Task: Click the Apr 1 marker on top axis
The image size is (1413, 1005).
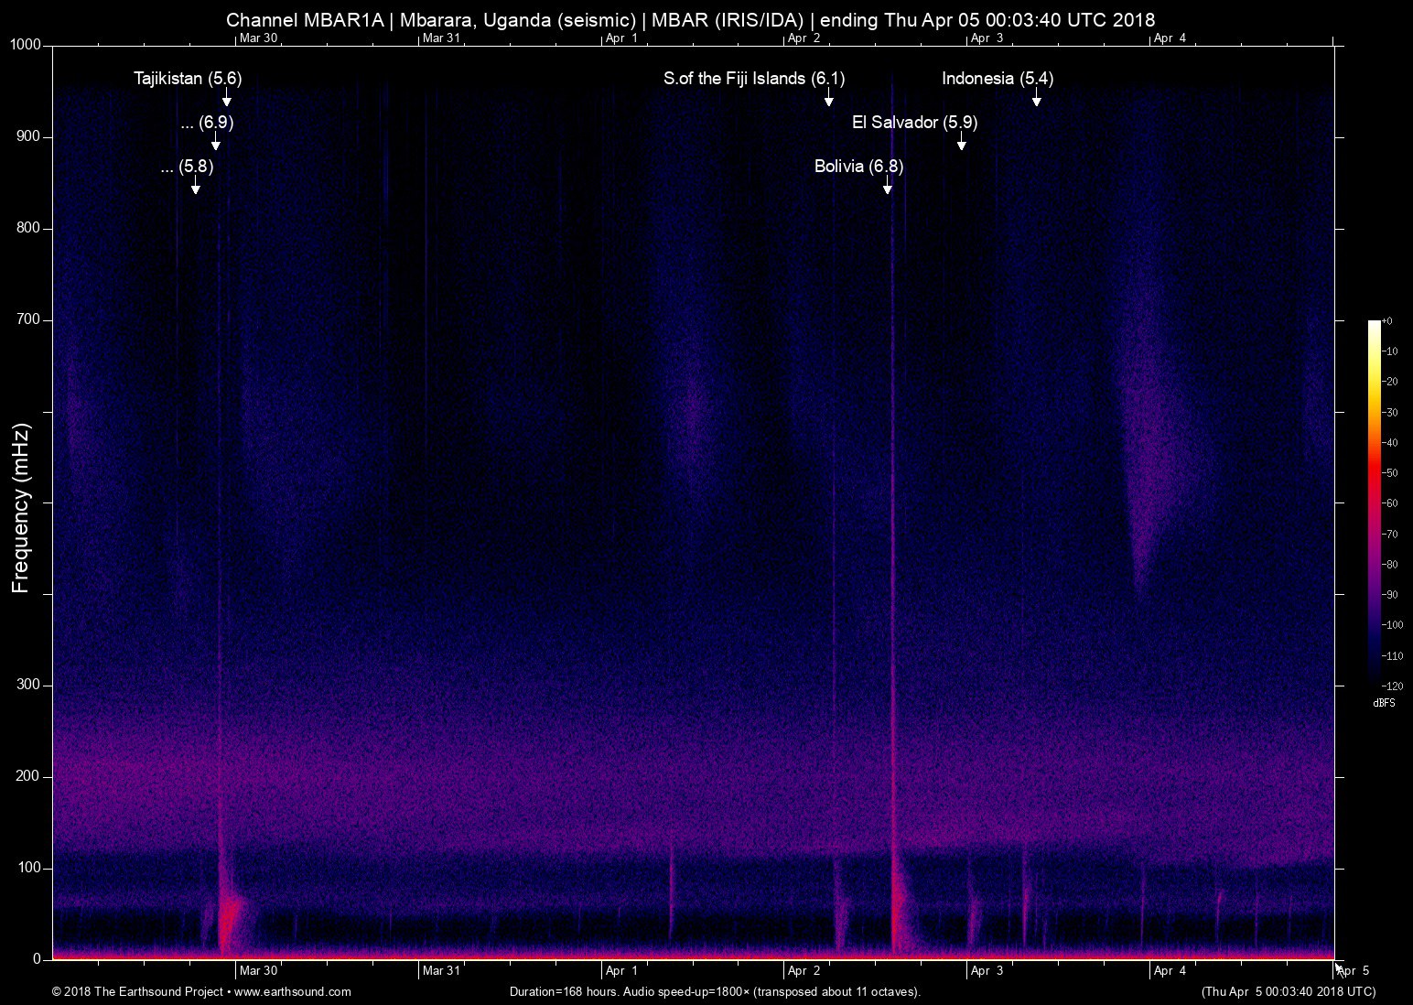Action: point(621,38)
